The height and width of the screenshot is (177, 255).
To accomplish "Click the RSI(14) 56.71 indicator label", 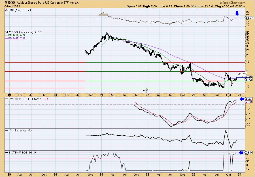I will [20, 10].
